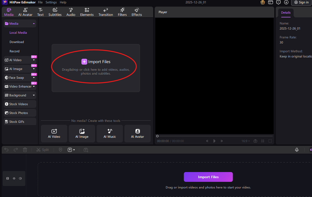Click the AI Image creation tool card
The height and width of the screenshot is (197, 312).
pyautogui.click(x=82, y=134)
